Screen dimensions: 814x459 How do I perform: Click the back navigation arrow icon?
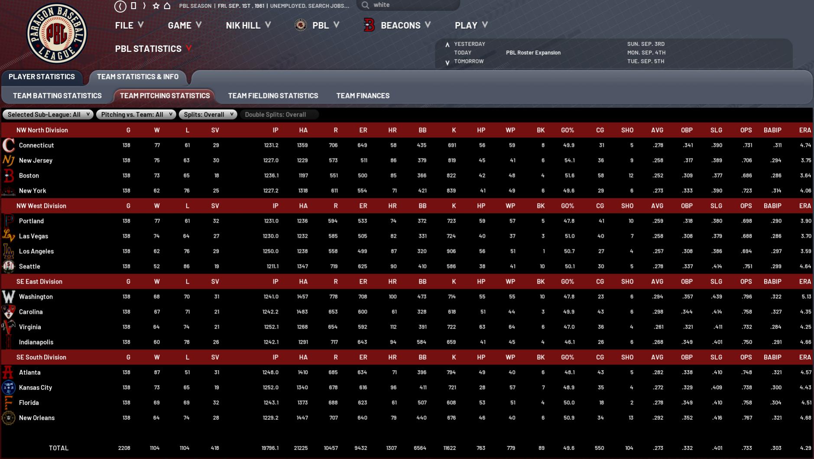click(120, 6)
